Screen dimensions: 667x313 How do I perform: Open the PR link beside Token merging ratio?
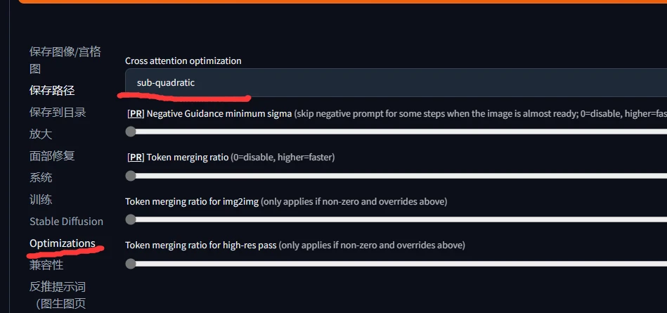click(136, 158)
